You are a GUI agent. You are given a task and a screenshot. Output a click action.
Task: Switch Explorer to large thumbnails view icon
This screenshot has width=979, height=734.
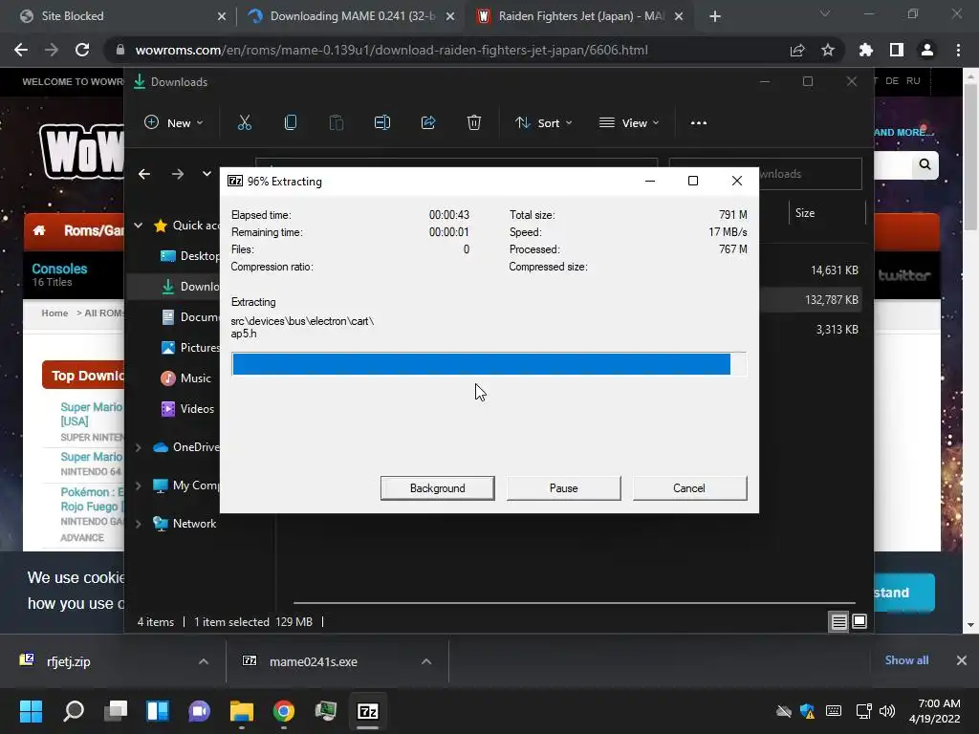859,621
